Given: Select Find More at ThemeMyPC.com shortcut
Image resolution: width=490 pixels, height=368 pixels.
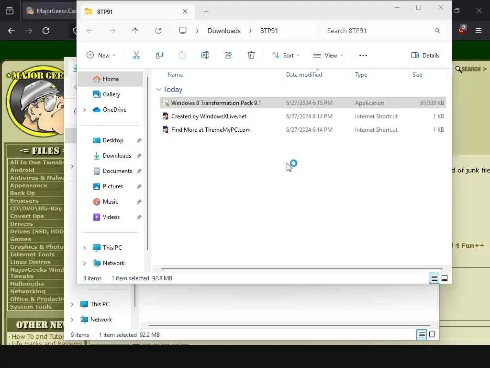Looking at the screenshot, I should (x=302, y=130).
